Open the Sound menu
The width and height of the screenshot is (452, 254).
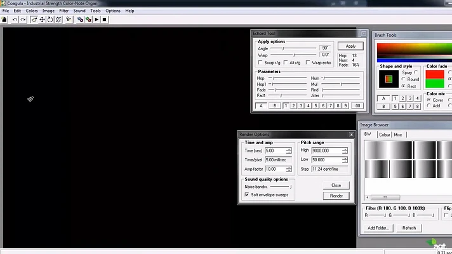pos(79,11)
